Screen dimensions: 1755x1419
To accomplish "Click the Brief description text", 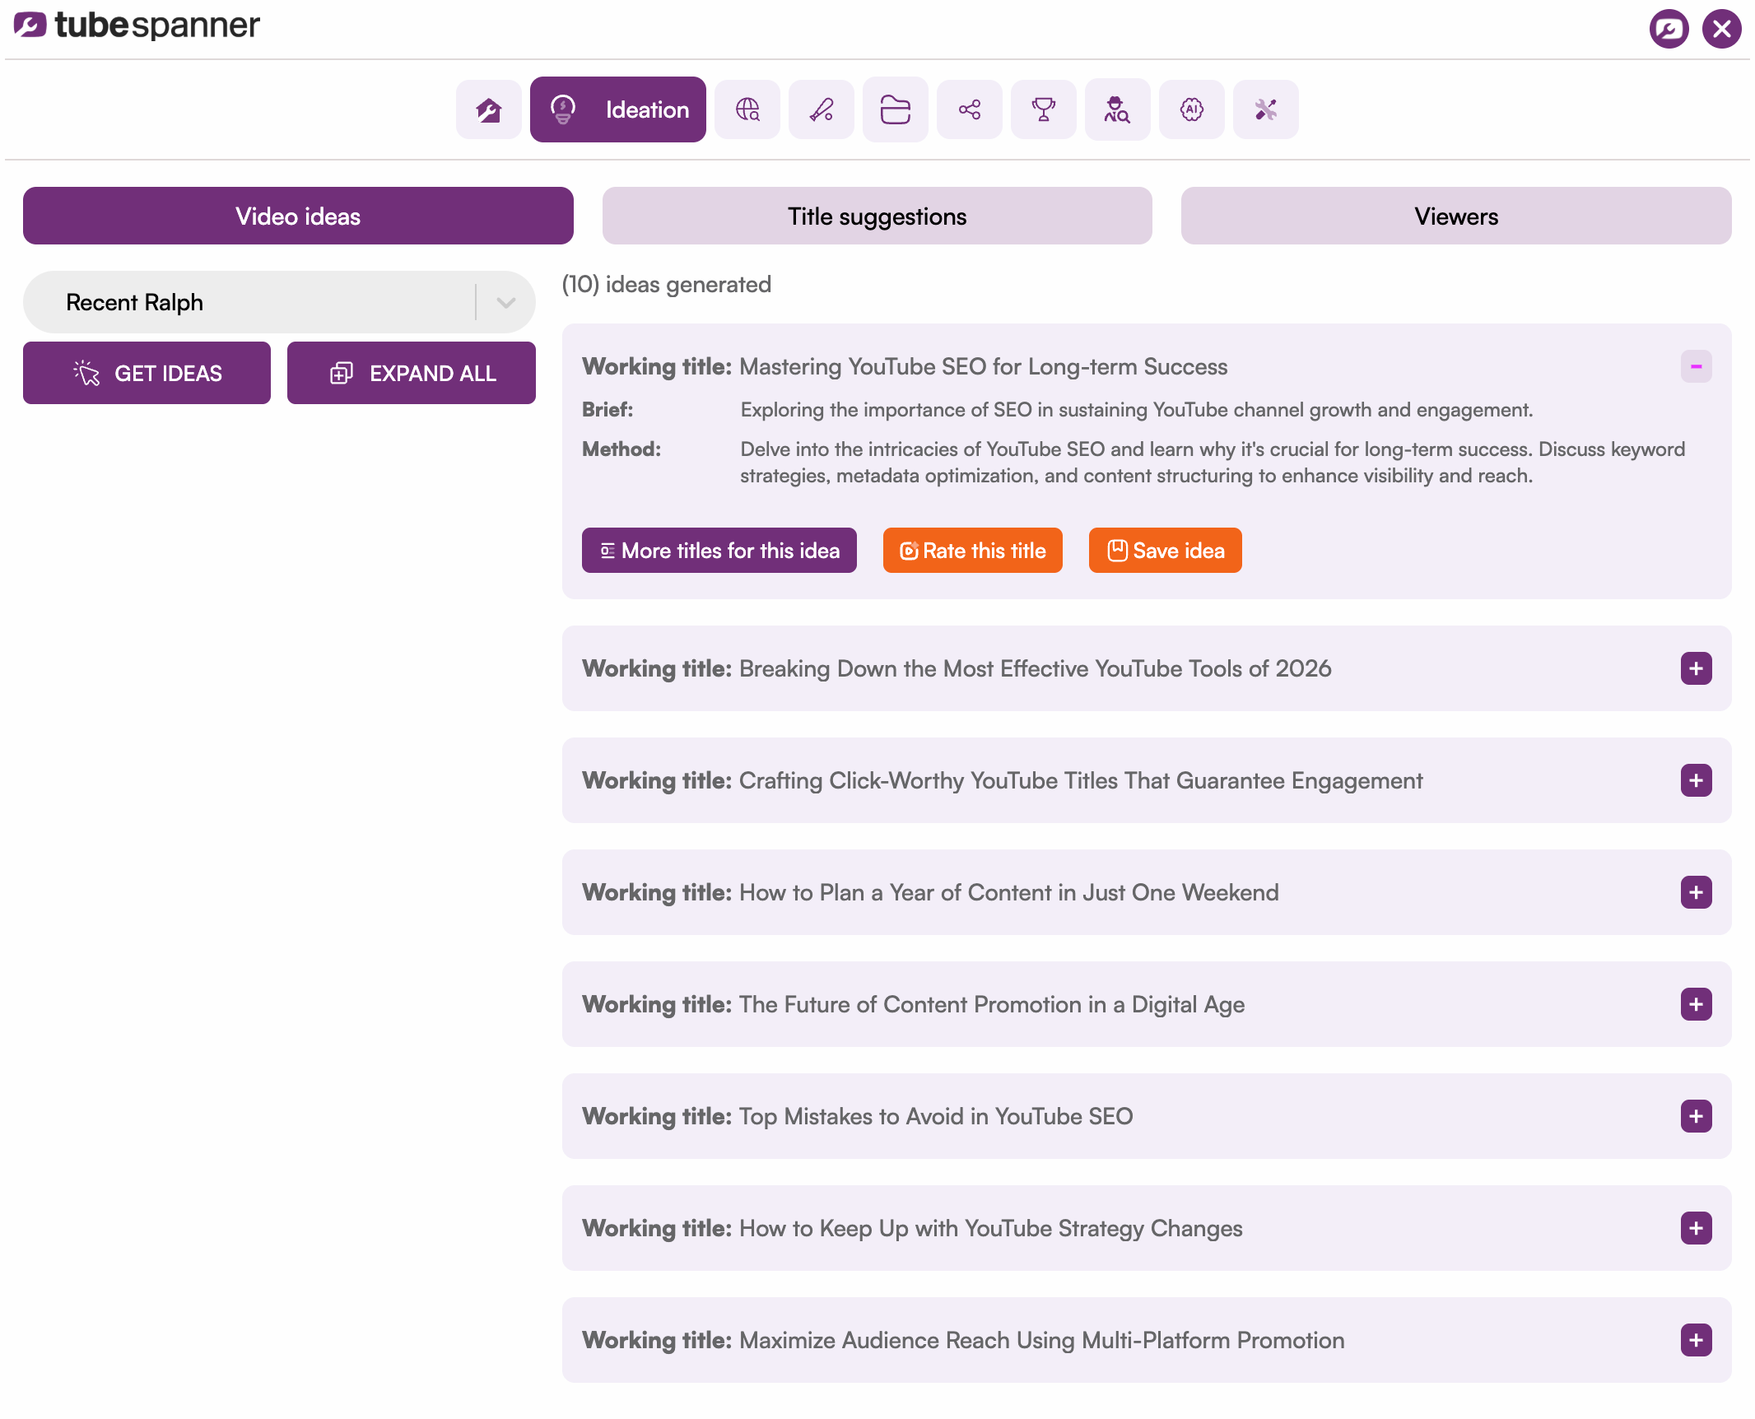I will [x=1137, y=410].
